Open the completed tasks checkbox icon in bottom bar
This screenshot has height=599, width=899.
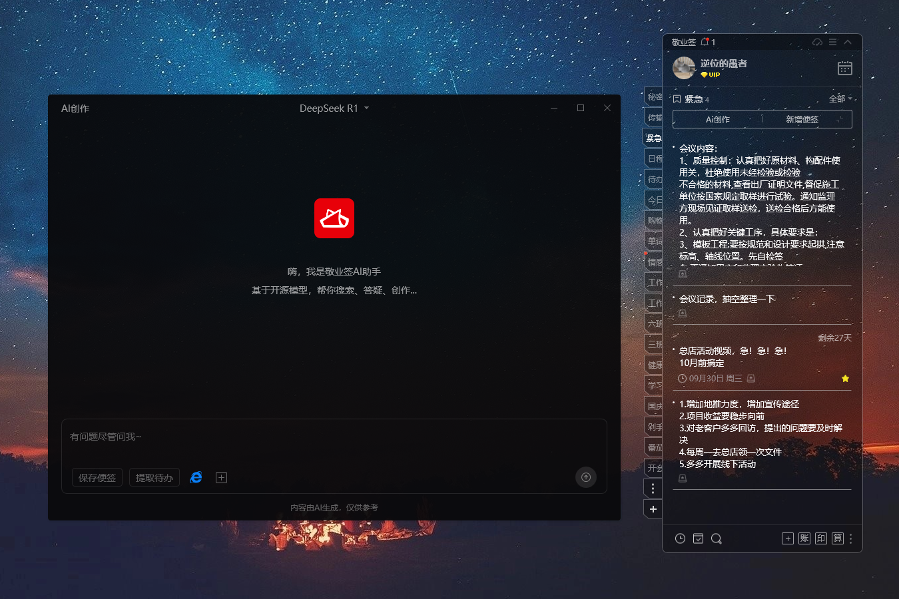[x=698, y=538]
